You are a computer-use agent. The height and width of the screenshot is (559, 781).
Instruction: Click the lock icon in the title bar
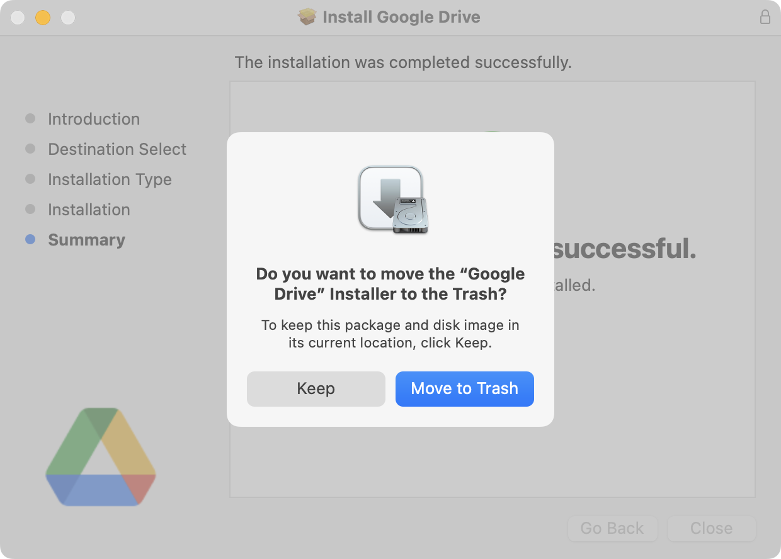point(765,17)
